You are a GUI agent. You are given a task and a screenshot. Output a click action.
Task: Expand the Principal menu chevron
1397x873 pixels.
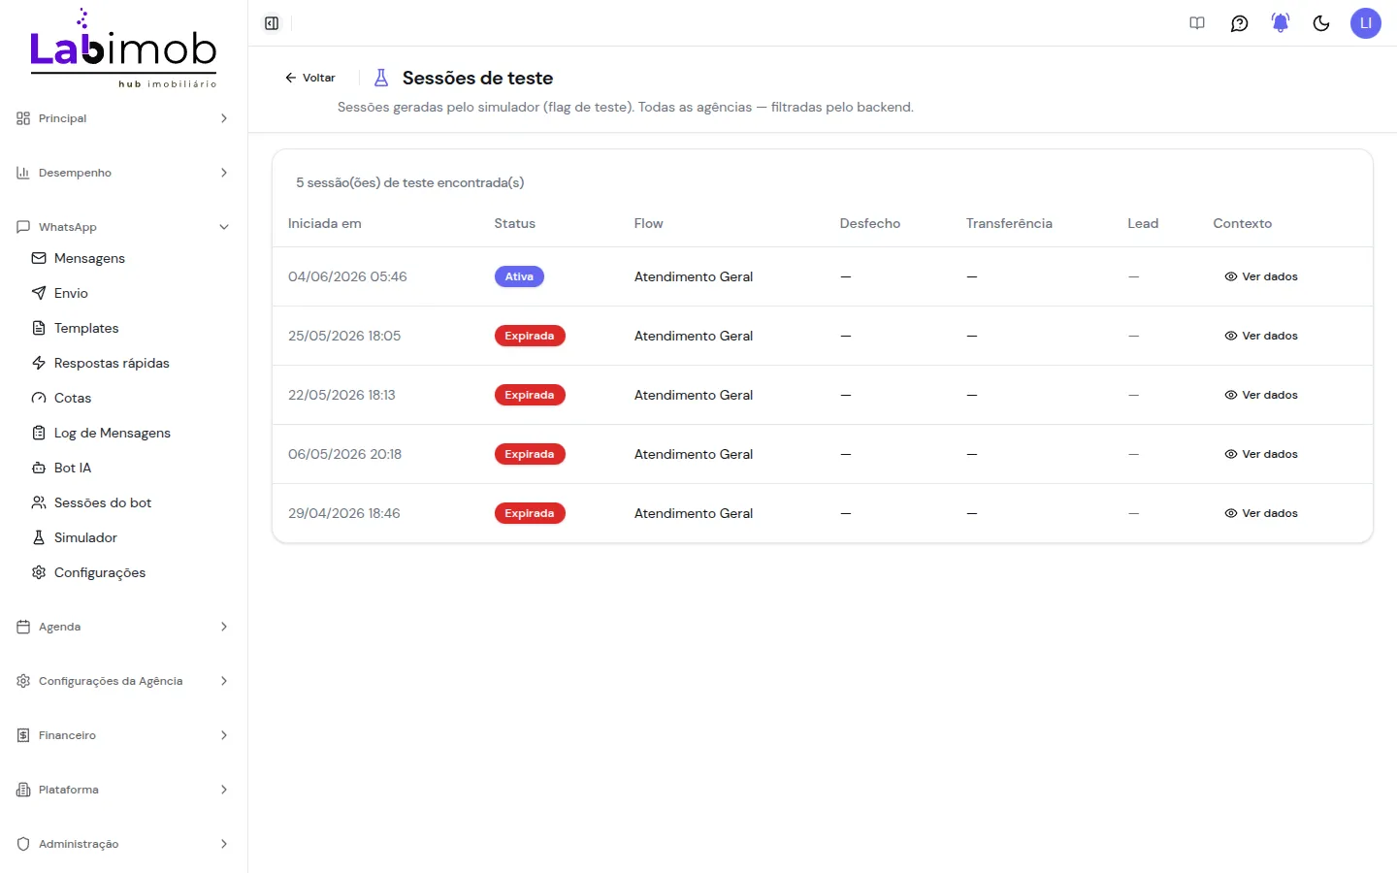224,118
